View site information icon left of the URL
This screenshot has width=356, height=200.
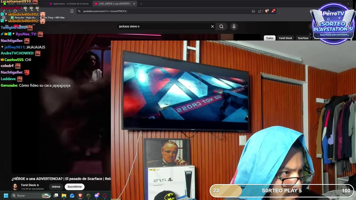pos(79,11)
